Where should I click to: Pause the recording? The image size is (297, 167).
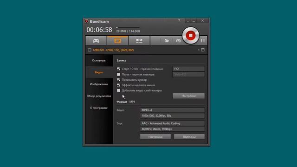(203, 40)
